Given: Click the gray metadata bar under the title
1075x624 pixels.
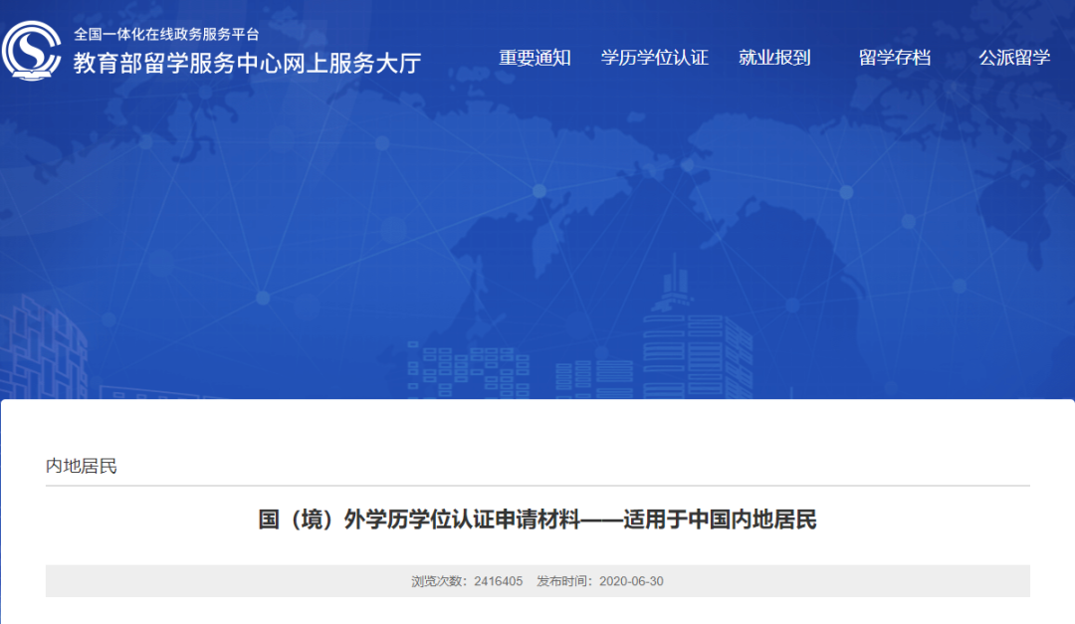Looking at the screenshot, I should click(537, 581).
